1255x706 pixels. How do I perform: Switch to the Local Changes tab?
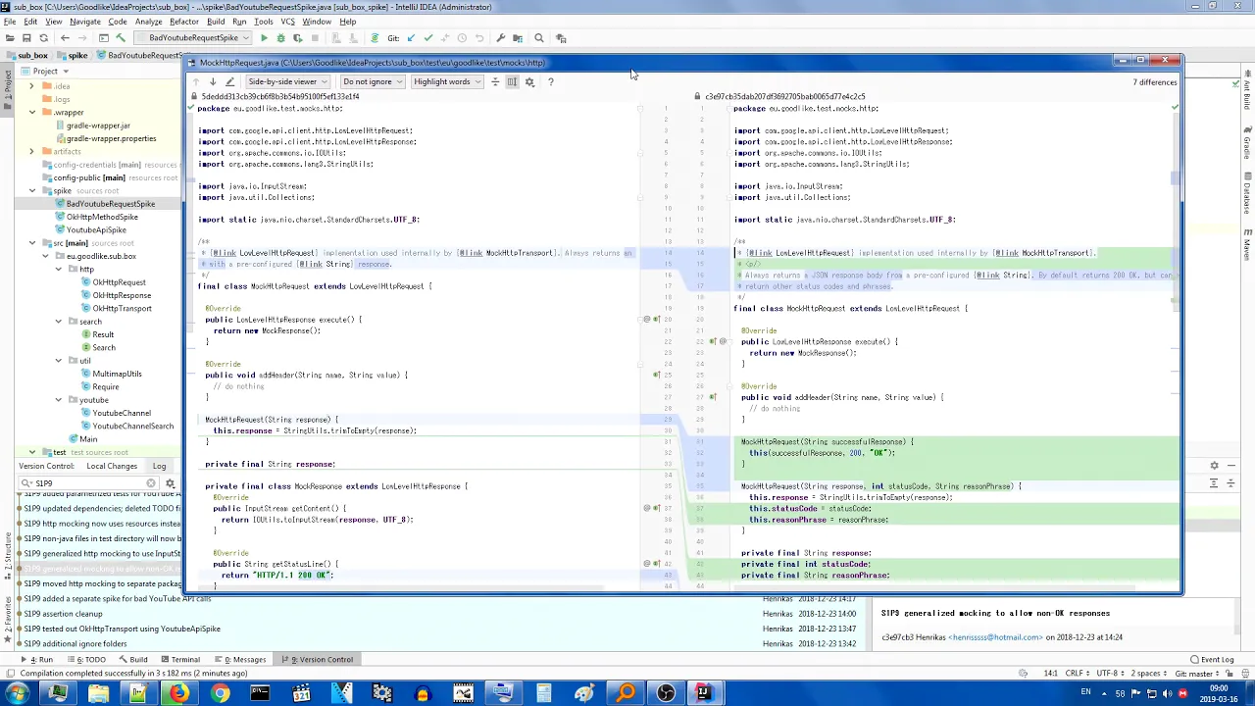click(111, 467)
